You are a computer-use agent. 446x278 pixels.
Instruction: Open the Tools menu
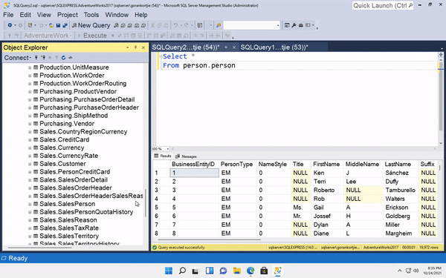(x=91, y=15)
